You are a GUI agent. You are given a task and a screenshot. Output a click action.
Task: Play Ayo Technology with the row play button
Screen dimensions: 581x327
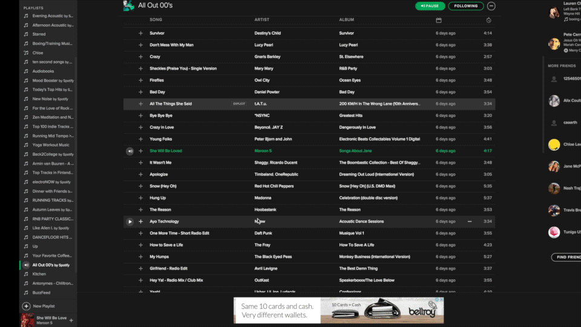[130, 222]
